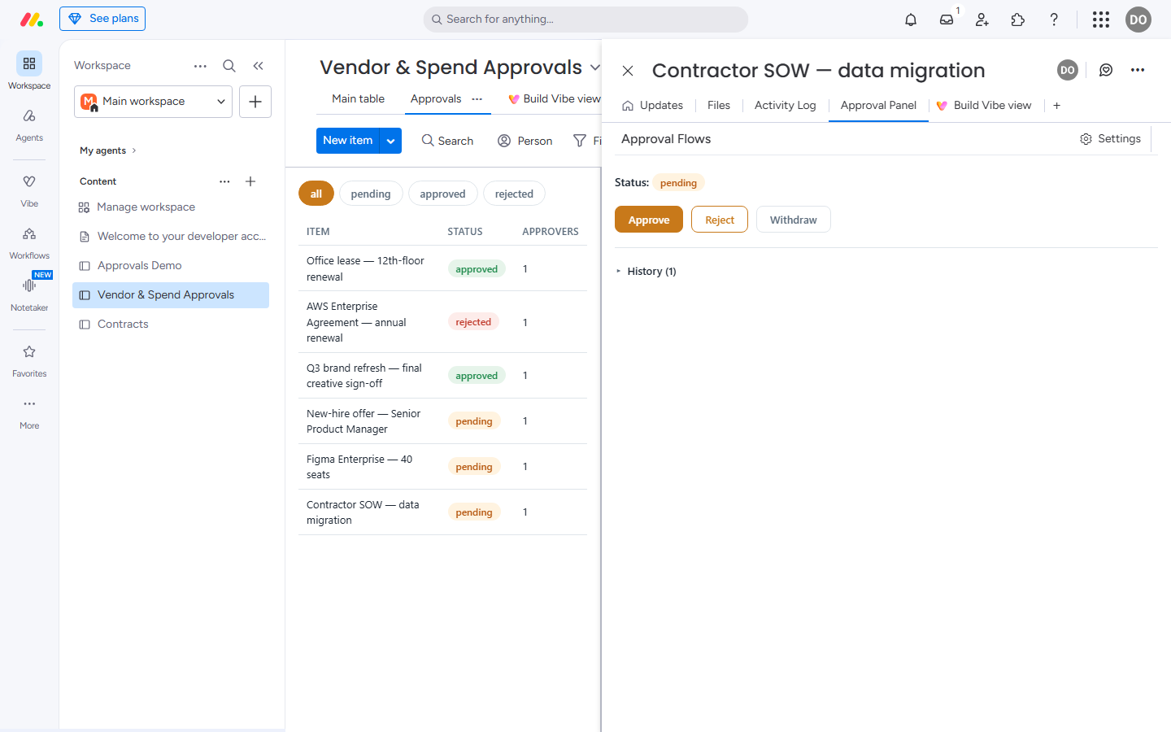Filter list by pending status chip
The image size is (1171, 732).
click(371, 194)
